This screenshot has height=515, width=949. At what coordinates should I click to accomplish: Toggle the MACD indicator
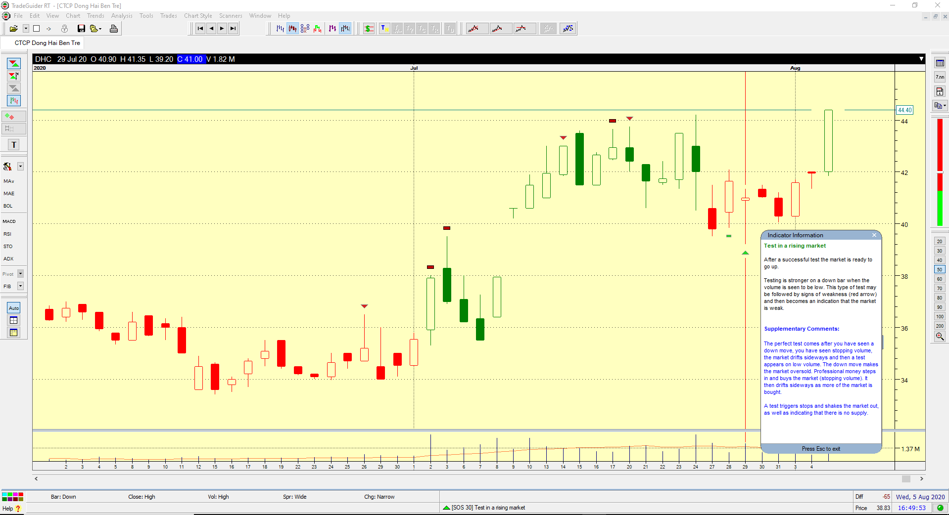coord(9,221)
